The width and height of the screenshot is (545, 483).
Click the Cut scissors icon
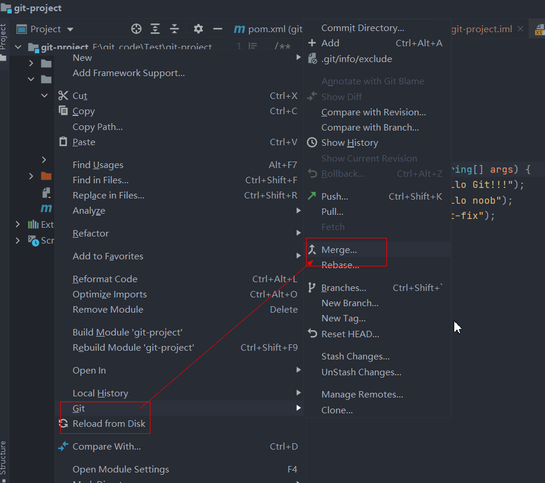(63, 95)
